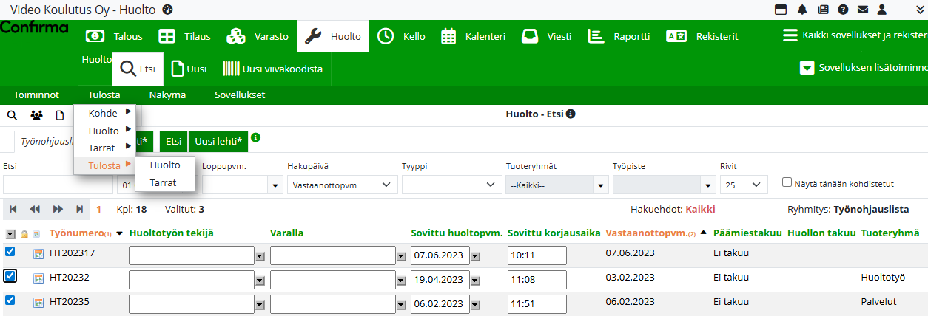
Task: Click the user group icon in toolbar
Action: pyautogui.click(x=36, y=115)
